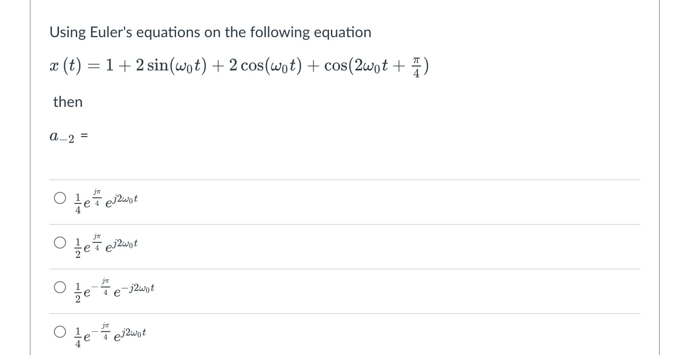Click the word 'then' below the equation

click(x=68, y=102)
